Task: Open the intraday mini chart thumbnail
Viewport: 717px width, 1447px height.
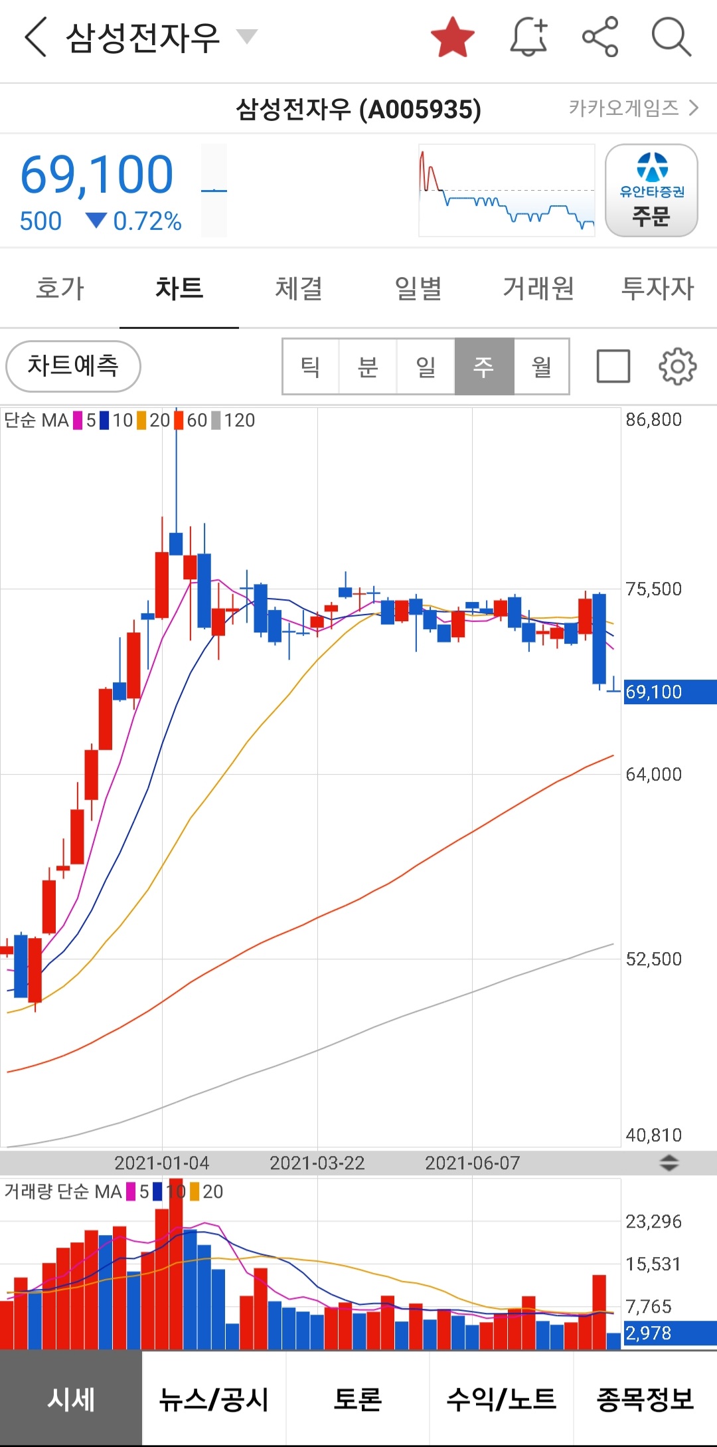Action: click(507, 190)
